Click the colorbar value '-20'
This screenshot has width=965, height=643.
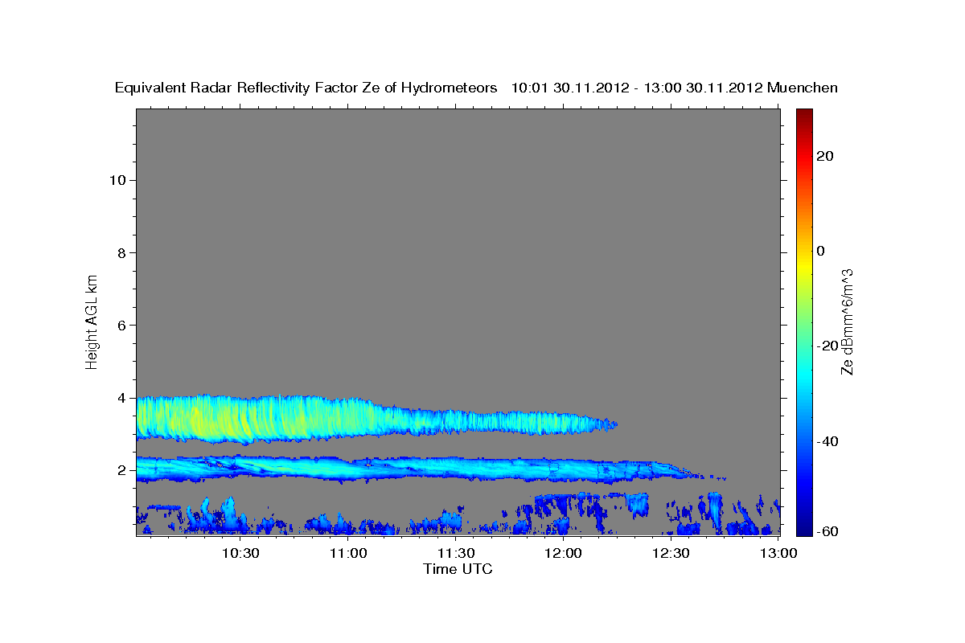(x=827, y=346)
